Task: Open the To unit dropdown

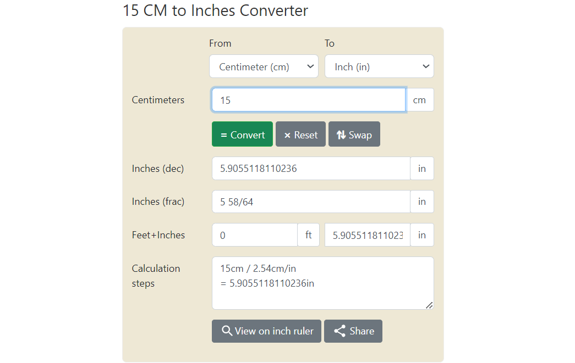Action: [379, 66]
